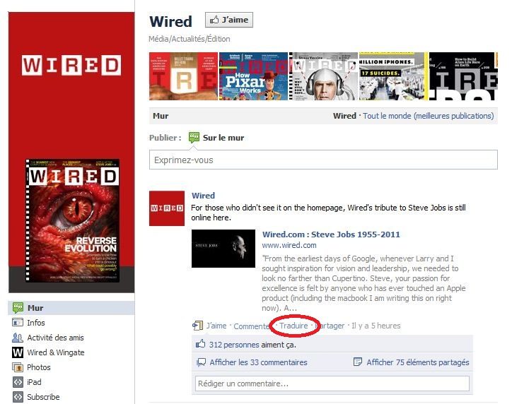Click the Exprimez-vous text field
Screen dimensions: 512x404
pyautogui.click(x=323, y=160)
